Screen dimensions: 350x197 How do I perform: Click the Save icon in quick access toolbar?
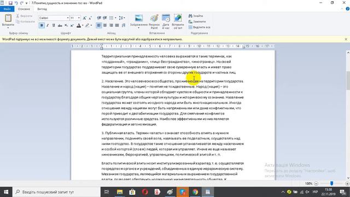(10, 3)
